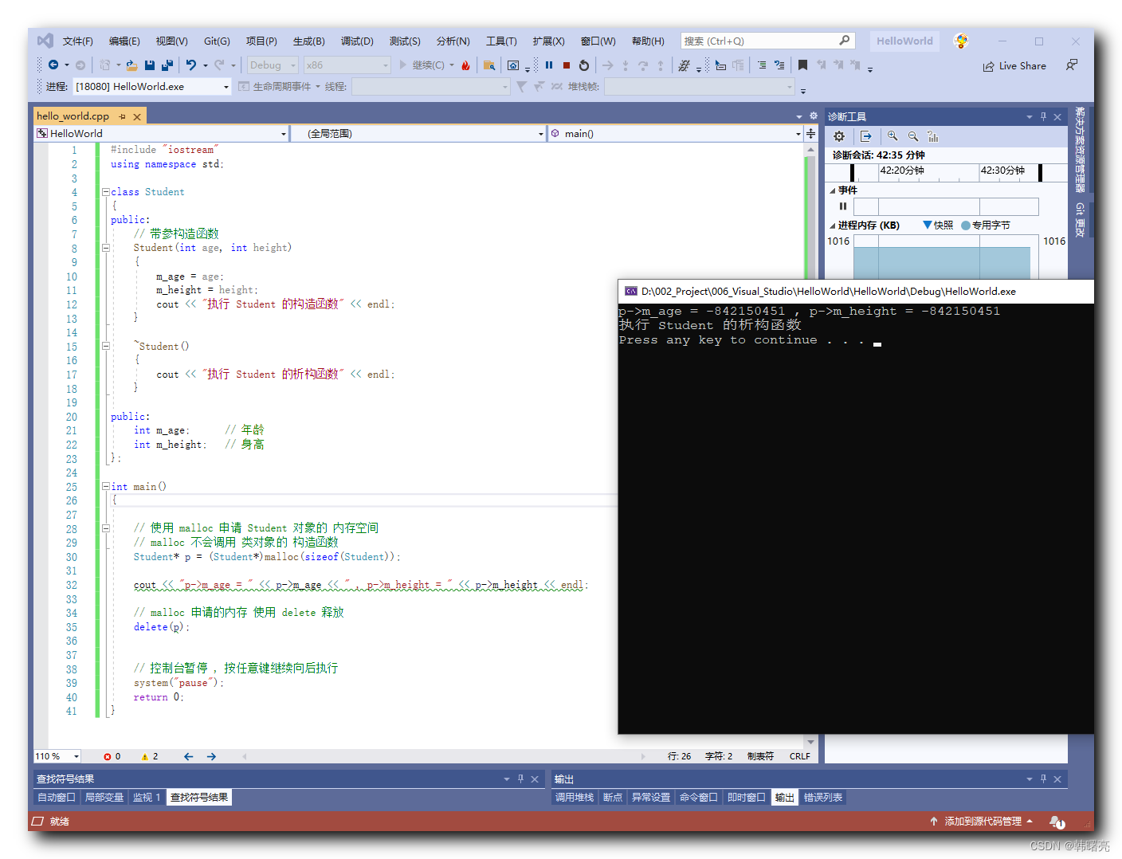Go to next issue arrow
Viewport: 1122px width, 859px height.
(x=211, y=756)
